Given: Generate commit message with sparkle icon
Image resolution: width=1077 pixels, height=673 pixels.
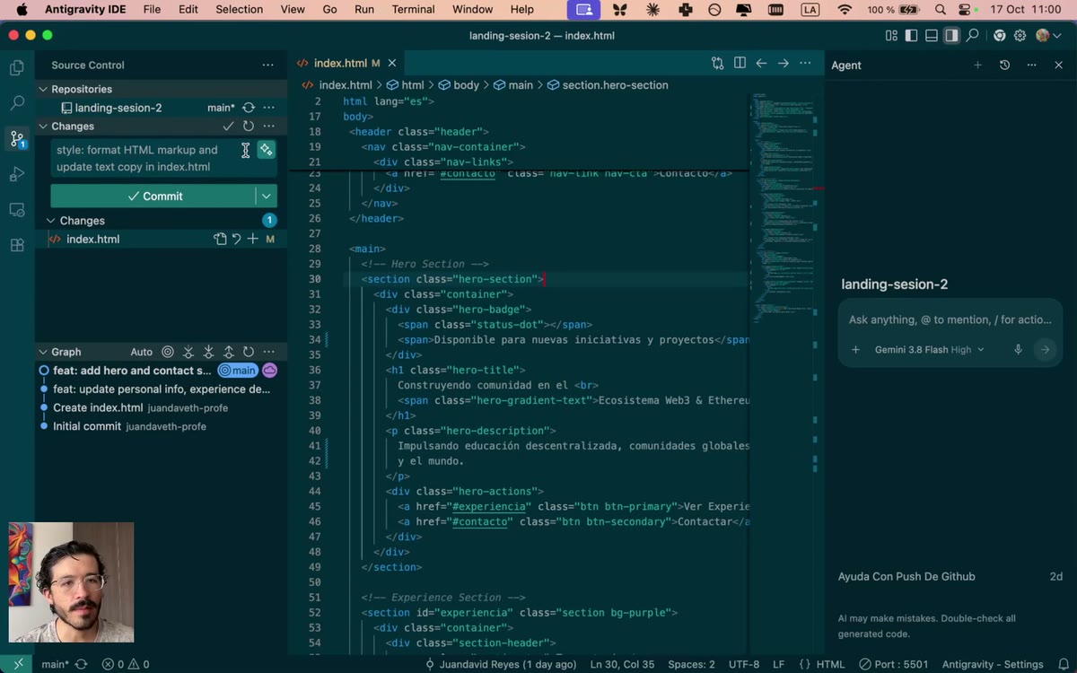Looking at the screenshot, I should [266, 150].
